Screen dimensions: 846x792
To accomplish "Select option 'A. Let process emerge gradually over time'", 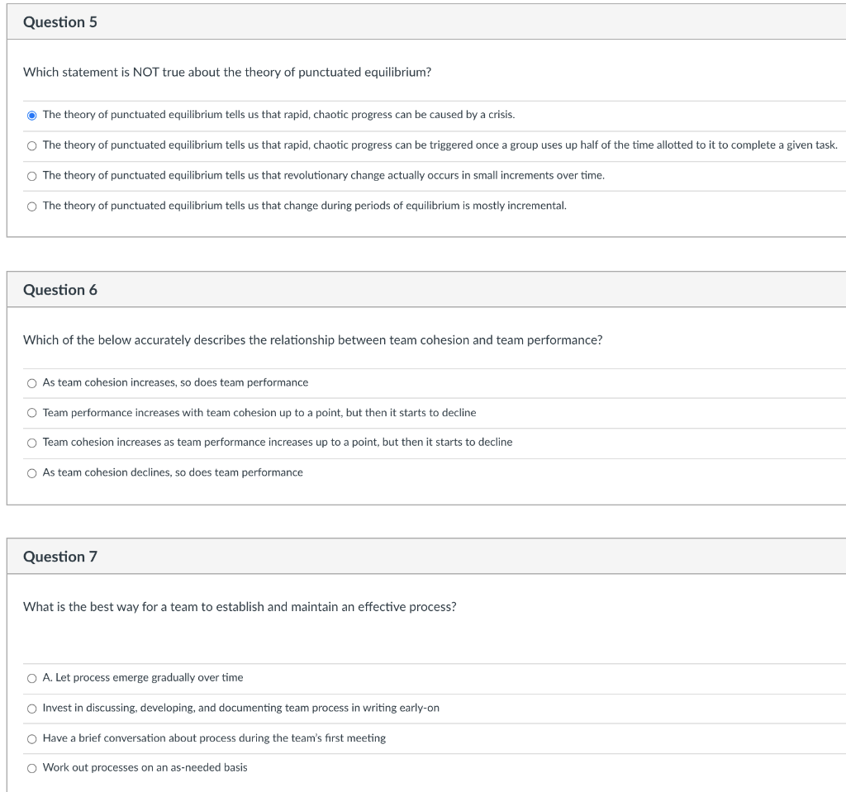I will pyautogui.click(x=31, y=677).
